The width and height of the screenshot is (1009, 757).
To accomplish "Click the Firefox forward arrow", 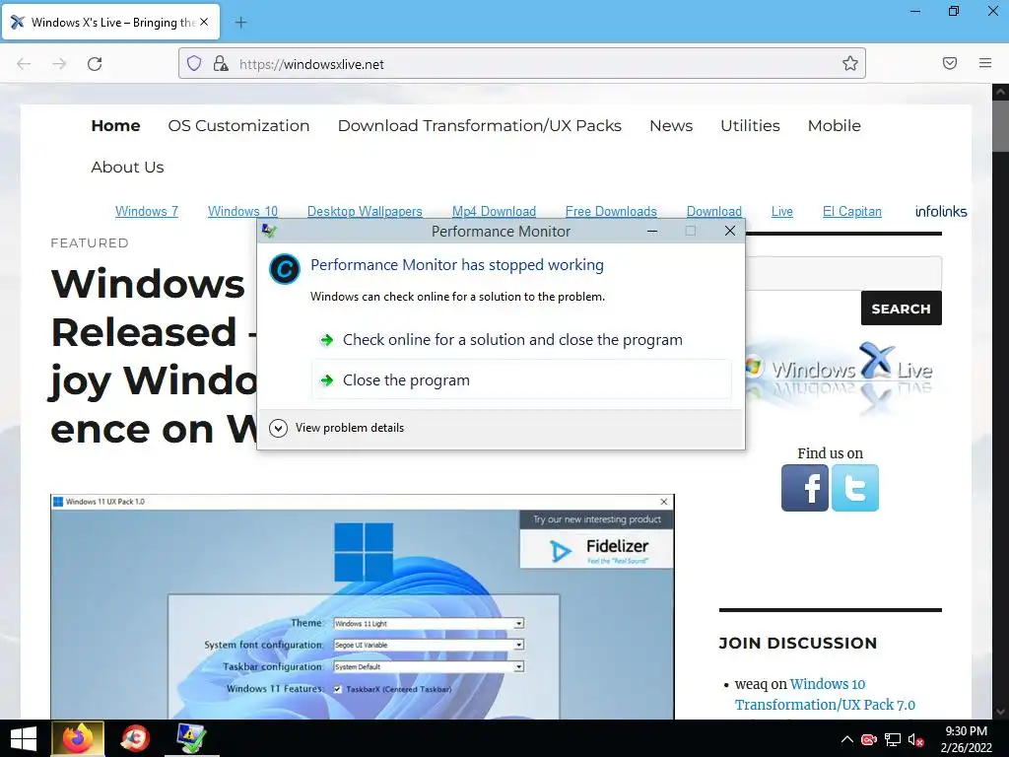I will pos(59,64).
